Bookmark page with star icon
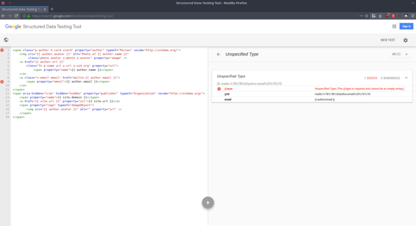This screenshot has width=416, height=226. pyautogui.click(x=367, y=16)
